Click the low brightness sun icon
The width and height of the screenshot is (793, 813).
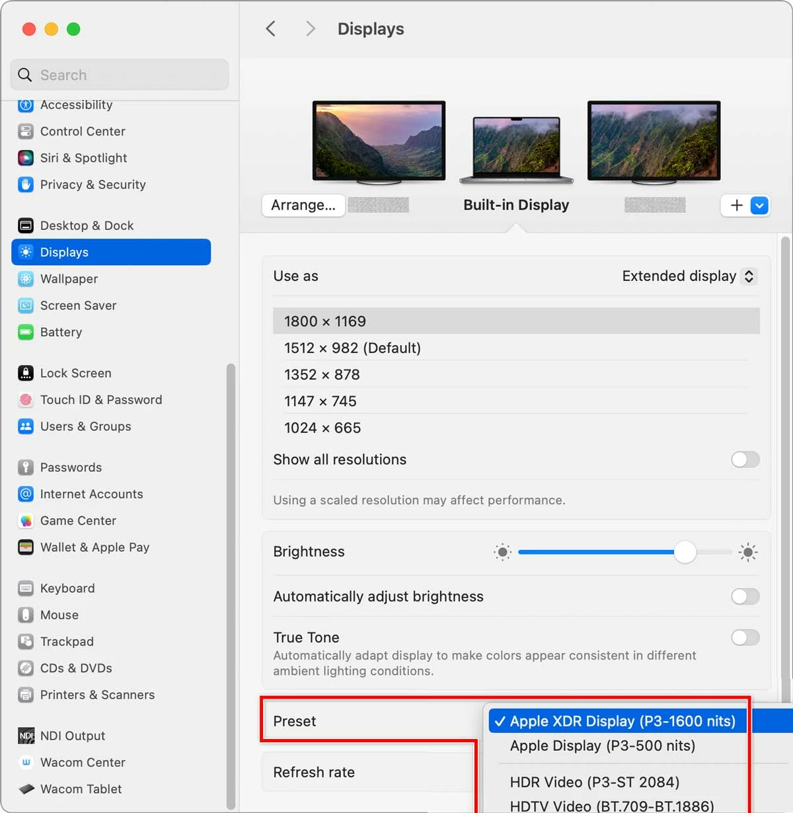pos(502,552)
